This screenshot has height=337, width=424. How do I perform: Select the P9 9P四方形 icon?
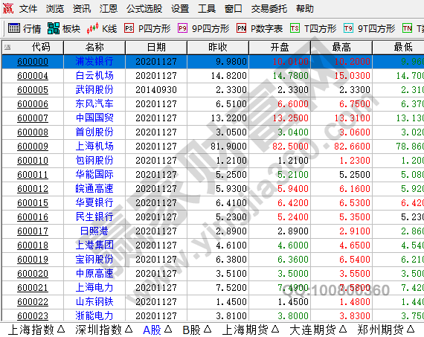point(182,28)
